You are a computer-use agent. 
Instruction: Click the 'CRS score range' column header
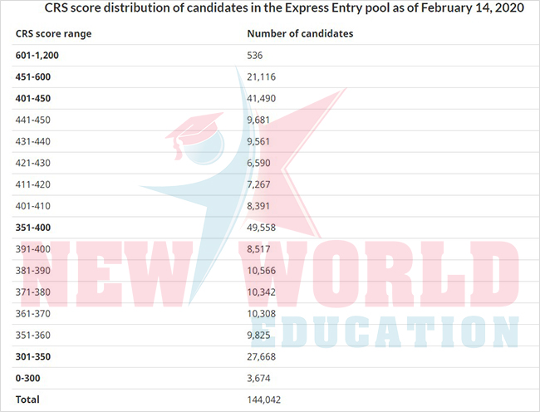click(53, 34)
